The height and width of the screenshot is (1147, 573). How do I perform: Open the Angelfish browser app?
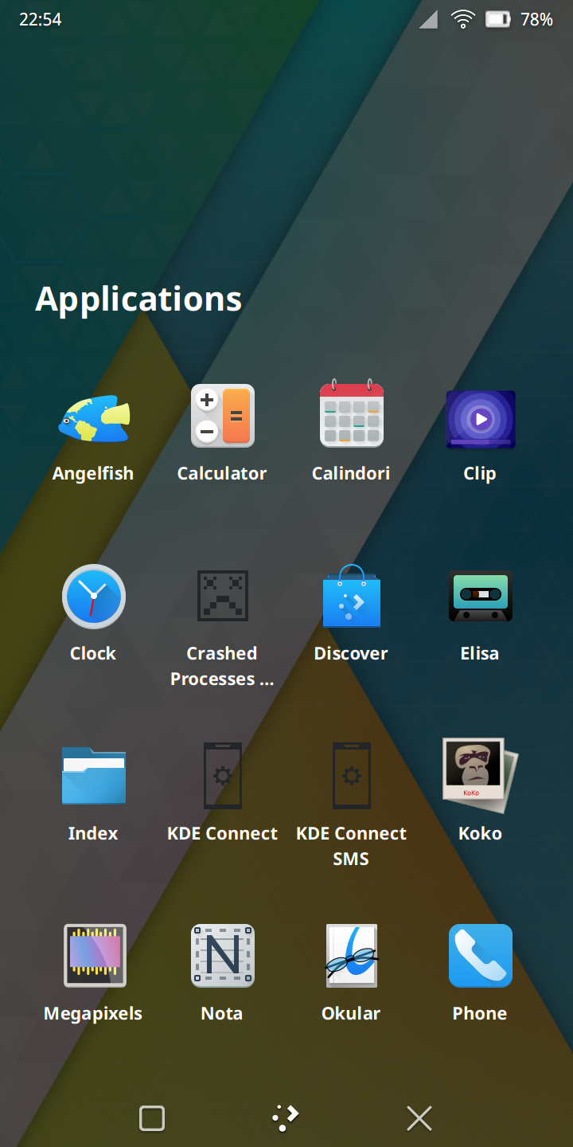pyautogui.click(x=93, y=419)
